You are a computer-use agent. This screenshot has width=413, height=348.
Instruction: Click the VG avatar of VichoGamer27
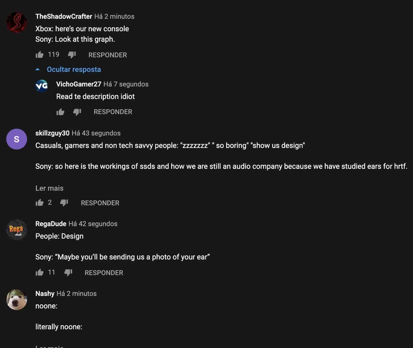42,86
